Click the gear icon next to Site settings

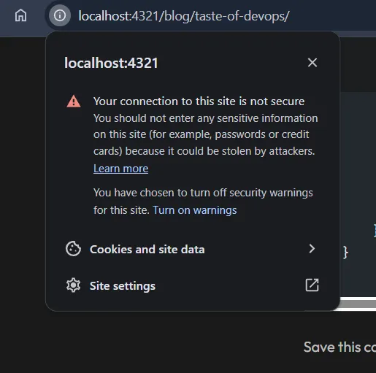point(73,285)
